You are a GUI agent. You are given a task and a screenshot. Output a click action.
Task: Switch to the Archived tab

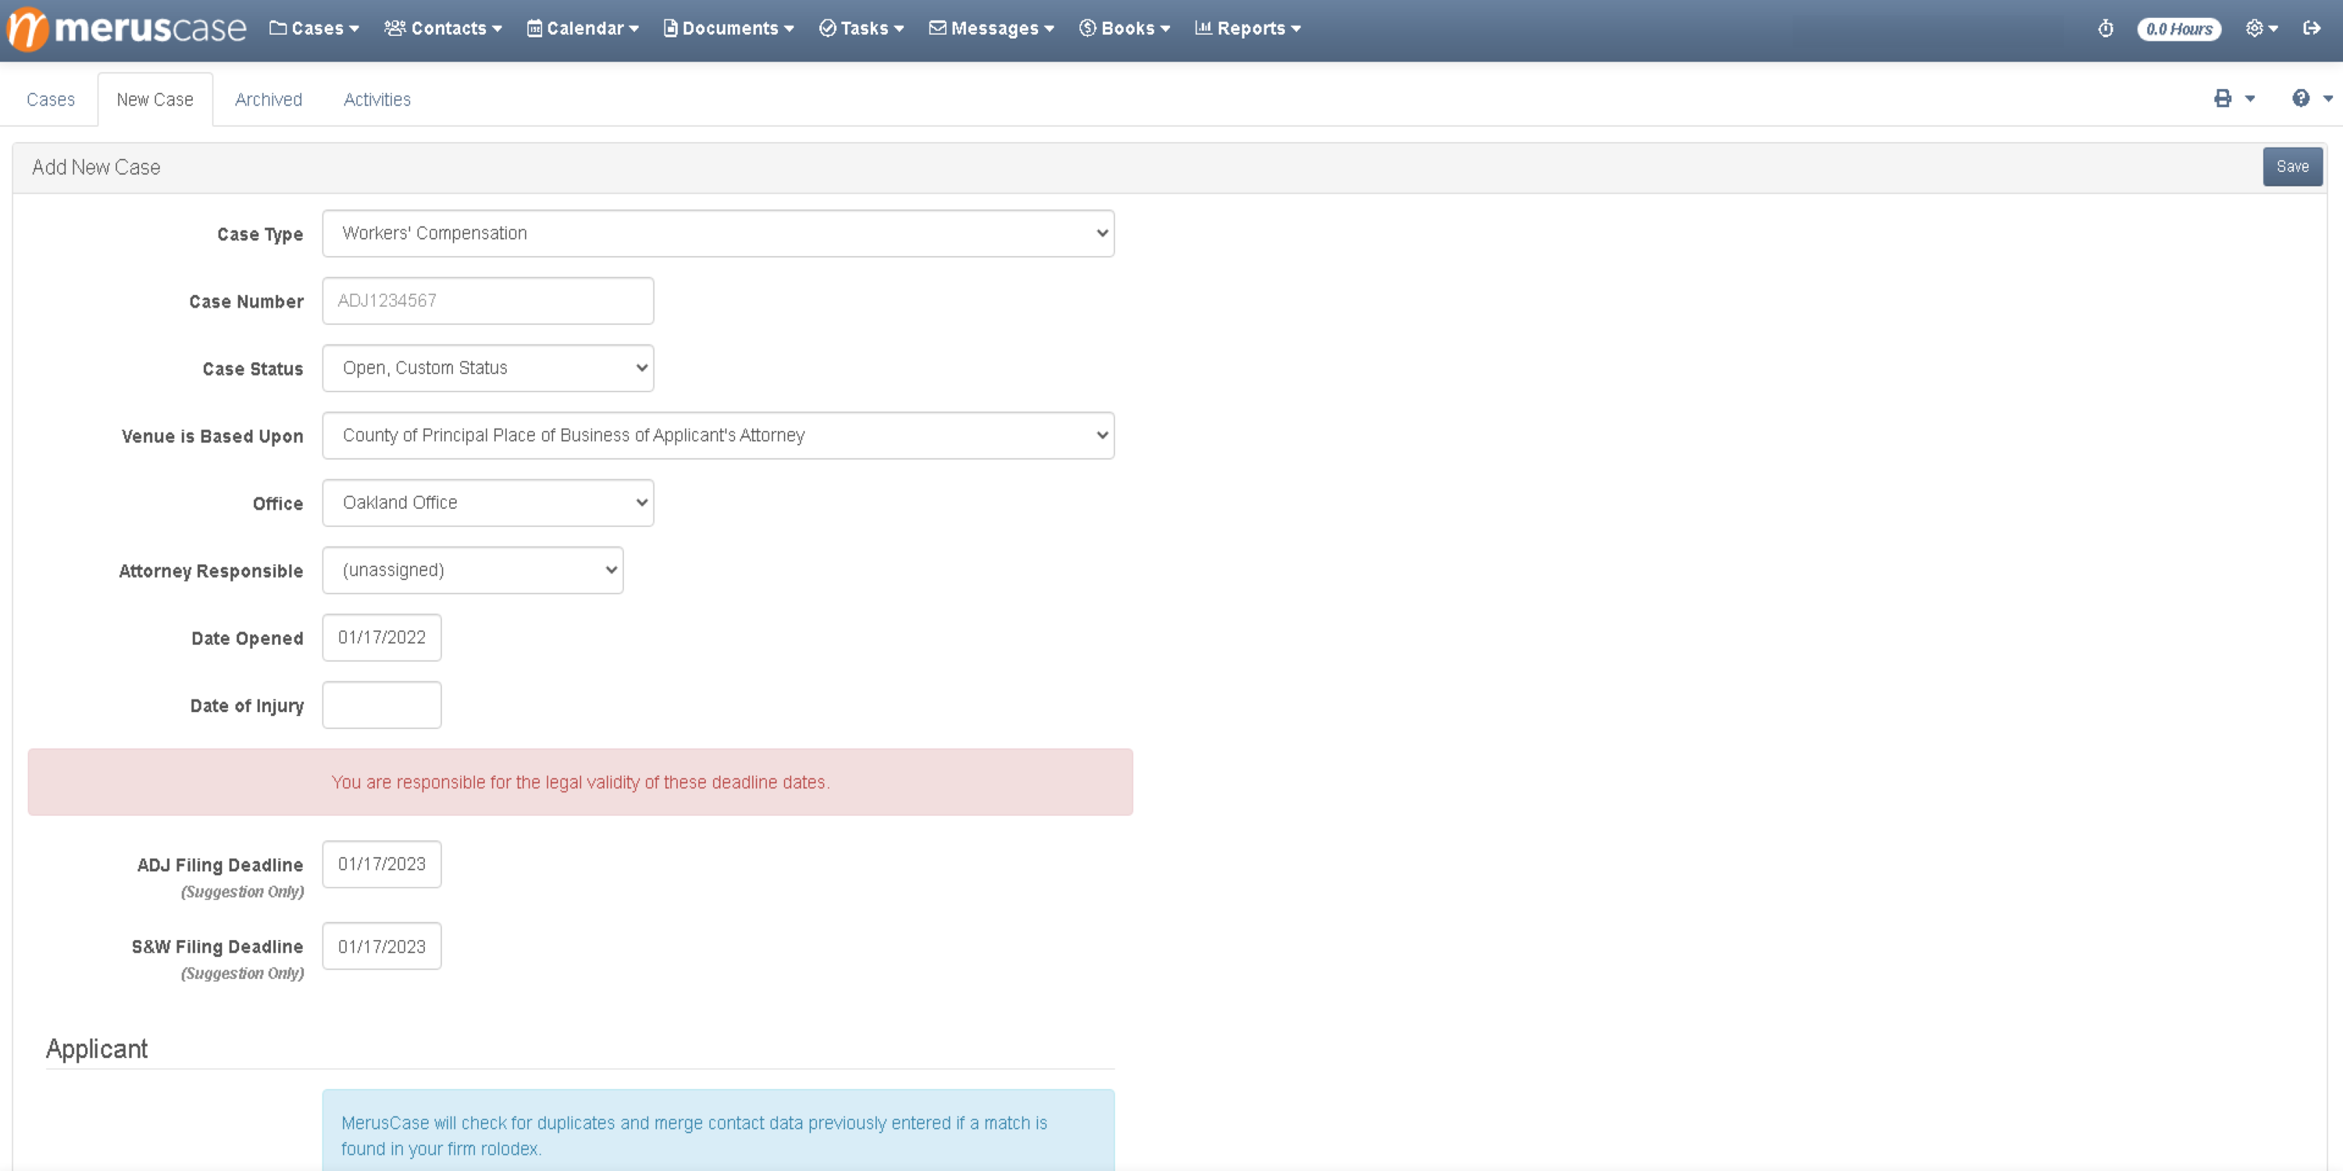[269, 99]
